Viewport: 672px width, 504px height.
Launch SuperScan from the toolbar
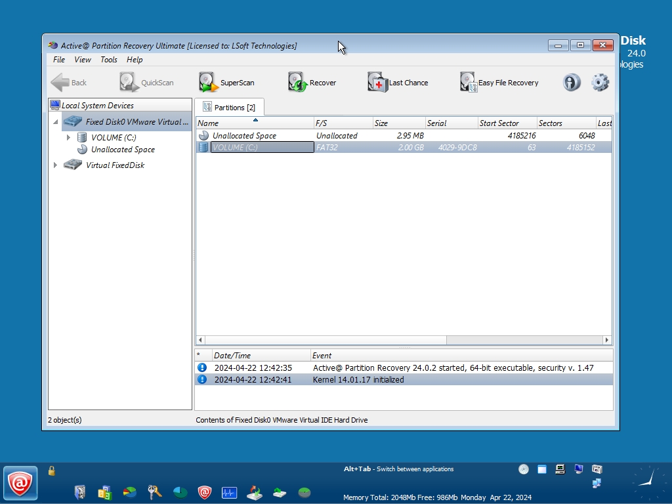(x=226, y=83)
